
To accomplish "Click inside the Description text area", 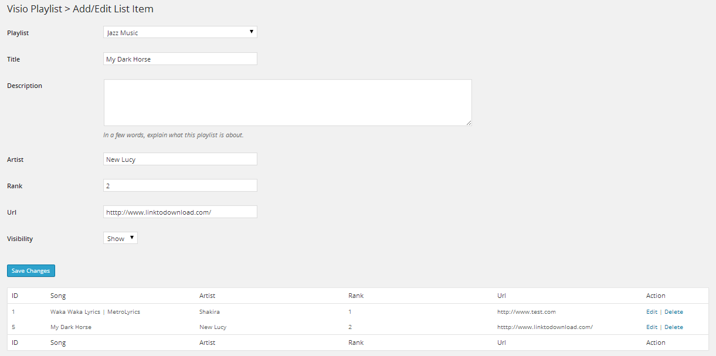I will 287,103.
